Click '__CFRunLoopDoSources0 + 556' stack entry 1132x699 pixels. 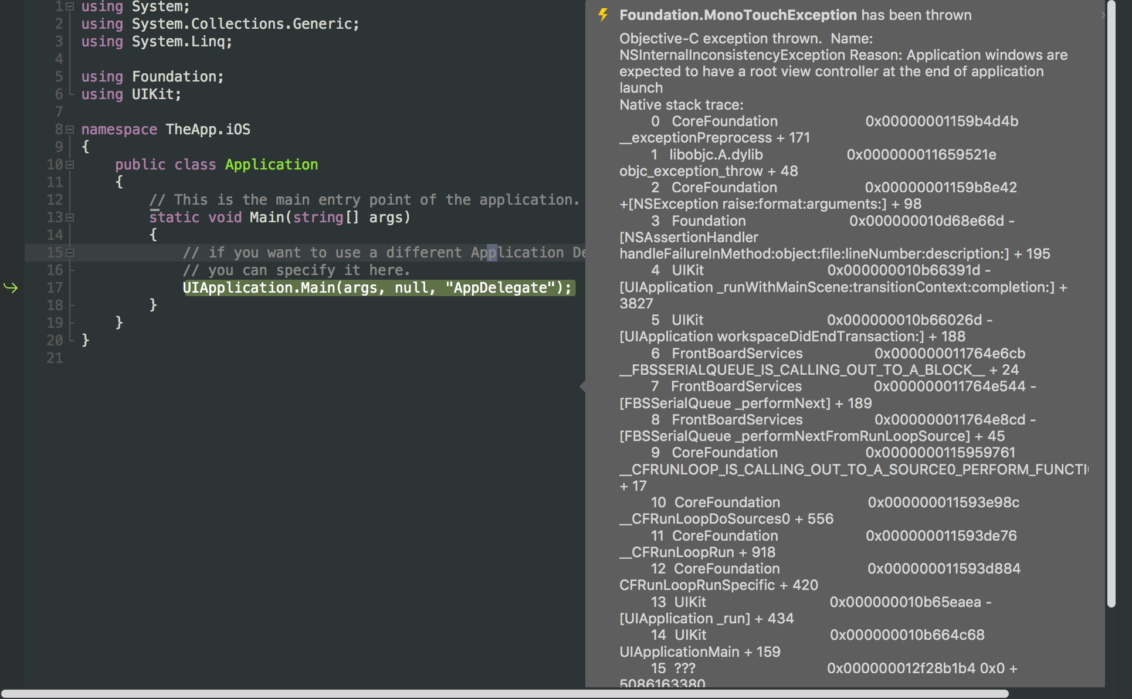click(x=726, y=519)
